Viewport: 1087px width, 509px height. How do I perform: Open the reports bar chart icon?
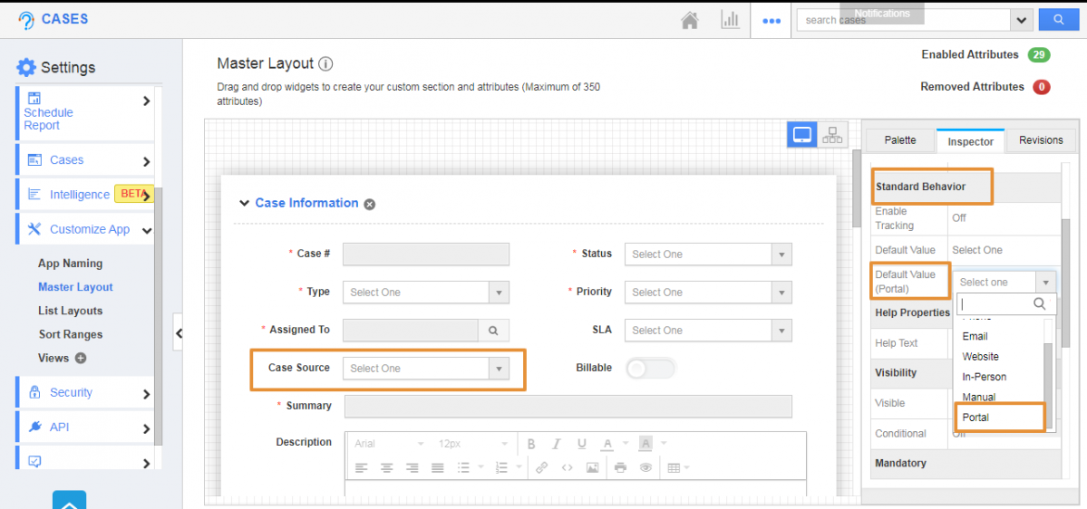pyautogui.click(x=730, y=20)
